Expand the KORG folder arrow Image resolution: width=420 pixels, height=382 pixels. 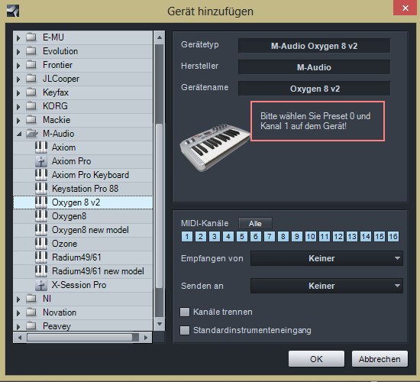pyautogui.click(x=18, y=106)
